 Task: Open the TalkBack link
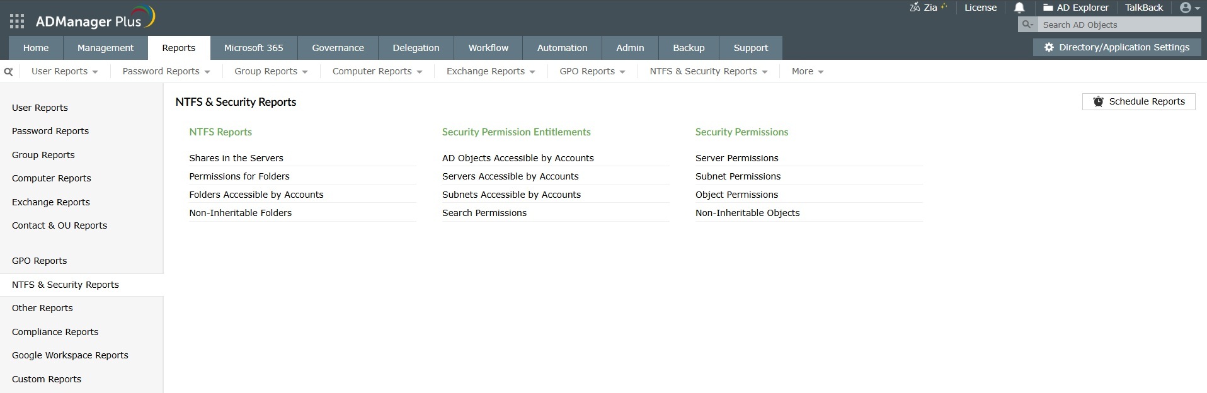point(1144,8)
